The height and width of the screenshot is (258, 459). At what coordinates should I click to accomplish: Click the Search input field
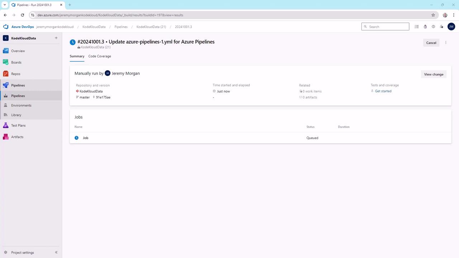pos(385,27)
